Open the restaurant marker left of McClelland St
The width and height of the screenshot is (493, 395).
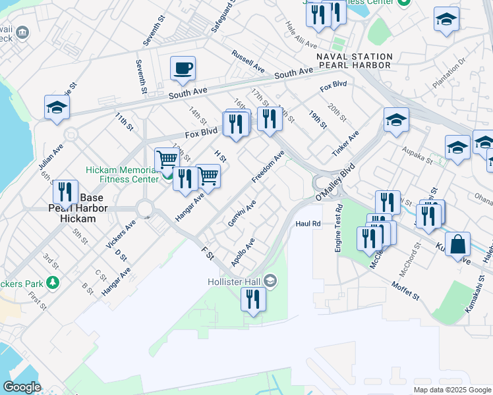pyautogui.click(x=370, y=240)
